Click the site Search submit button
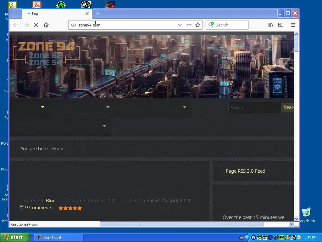This screenshot has height=242, width=322. click(287, 107)
